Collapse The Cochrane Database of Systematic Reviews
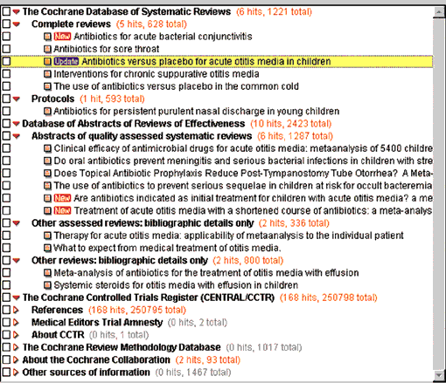The height and width of the screenshot is (383, 446). [17, 11]
